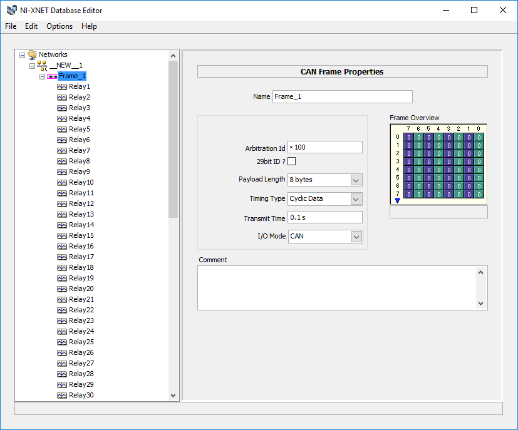Select the Relay27 signal in tree
The width and height of the screenshot is (518, 430).
(81, 363)
